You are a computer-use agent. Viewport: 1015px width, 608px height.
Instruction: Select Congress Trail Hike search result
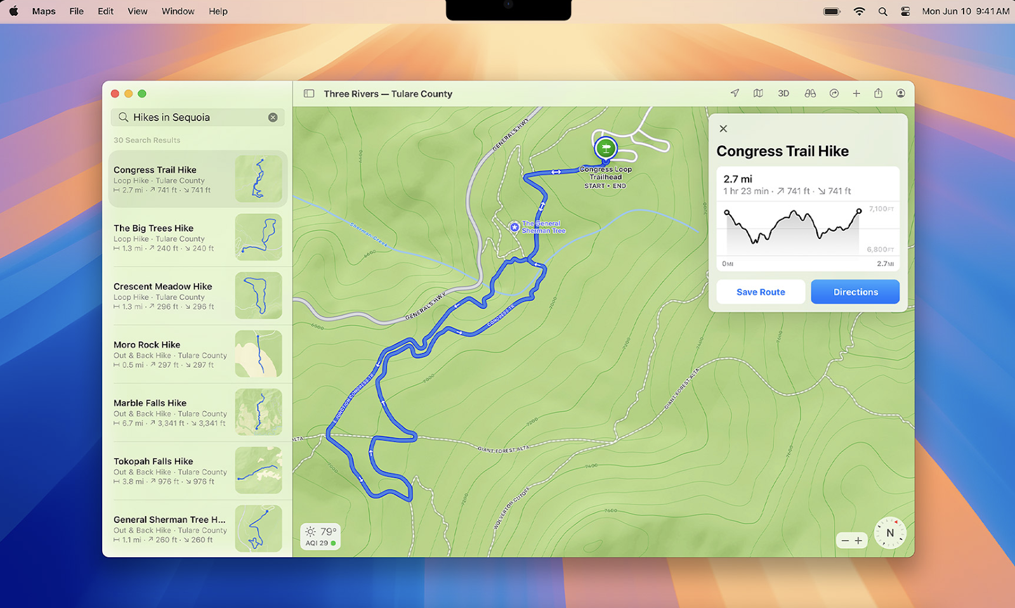(x=198, y=179)
